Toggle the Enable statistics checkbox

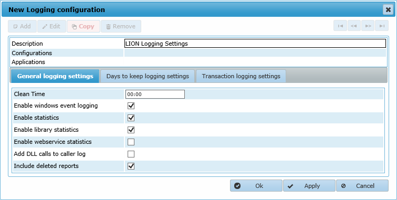[131, 118]
